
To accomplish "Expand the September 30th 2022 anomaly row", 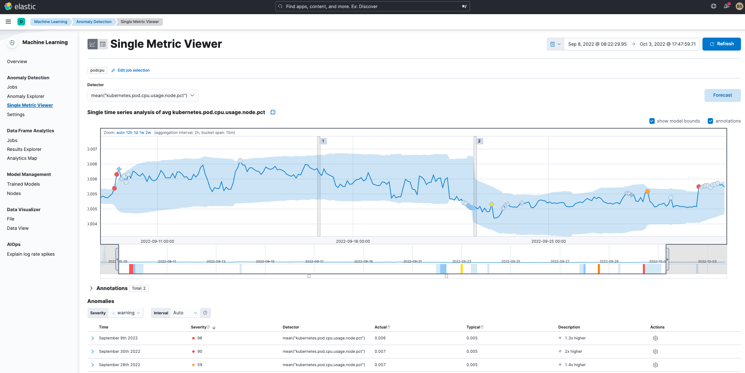I will pyautogui.click(x=92, y=352).
